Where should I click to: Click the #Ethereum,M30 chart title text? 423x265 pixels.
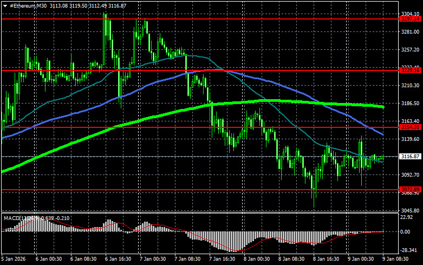tap(28, 5)
